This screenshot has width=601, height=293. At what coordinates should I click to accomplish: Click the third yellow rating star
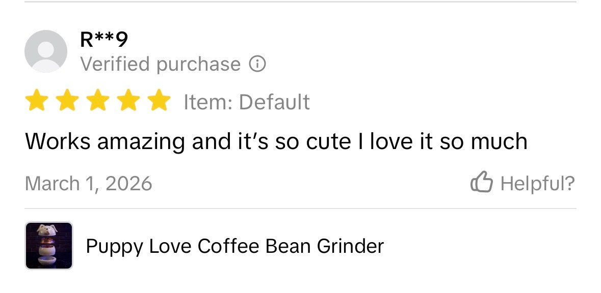click(98, 100)
